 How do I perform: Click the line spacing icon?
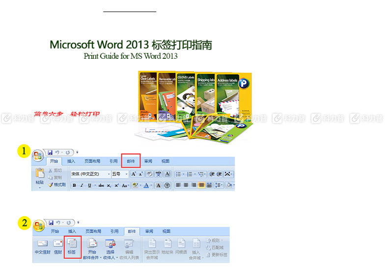click(x=219, y=185)
